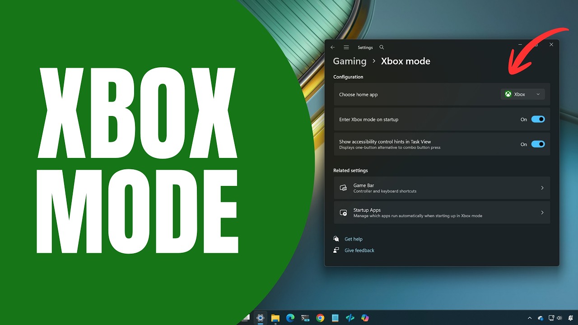Open Copilot from the taskbar
The width and height of the screenshot is (578, 325).
tap(364, 318)
